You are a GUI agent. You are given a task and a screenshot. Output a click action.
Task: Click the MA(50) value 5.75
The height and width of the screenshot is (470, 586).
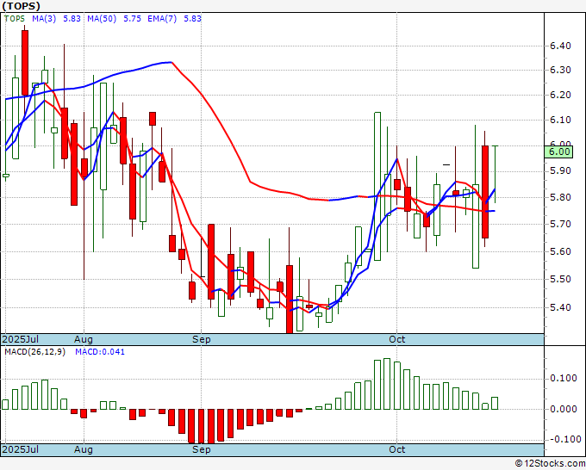133,18
